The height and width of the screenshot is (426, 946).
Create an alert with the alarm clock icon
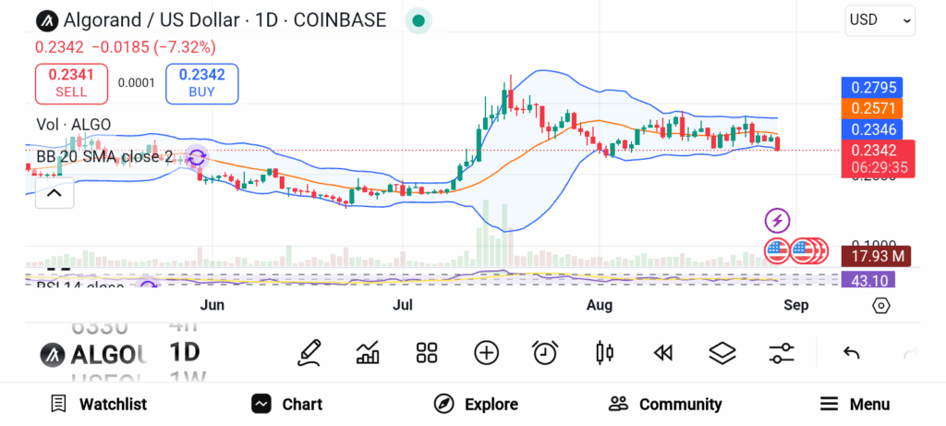(x=545, y=353)
